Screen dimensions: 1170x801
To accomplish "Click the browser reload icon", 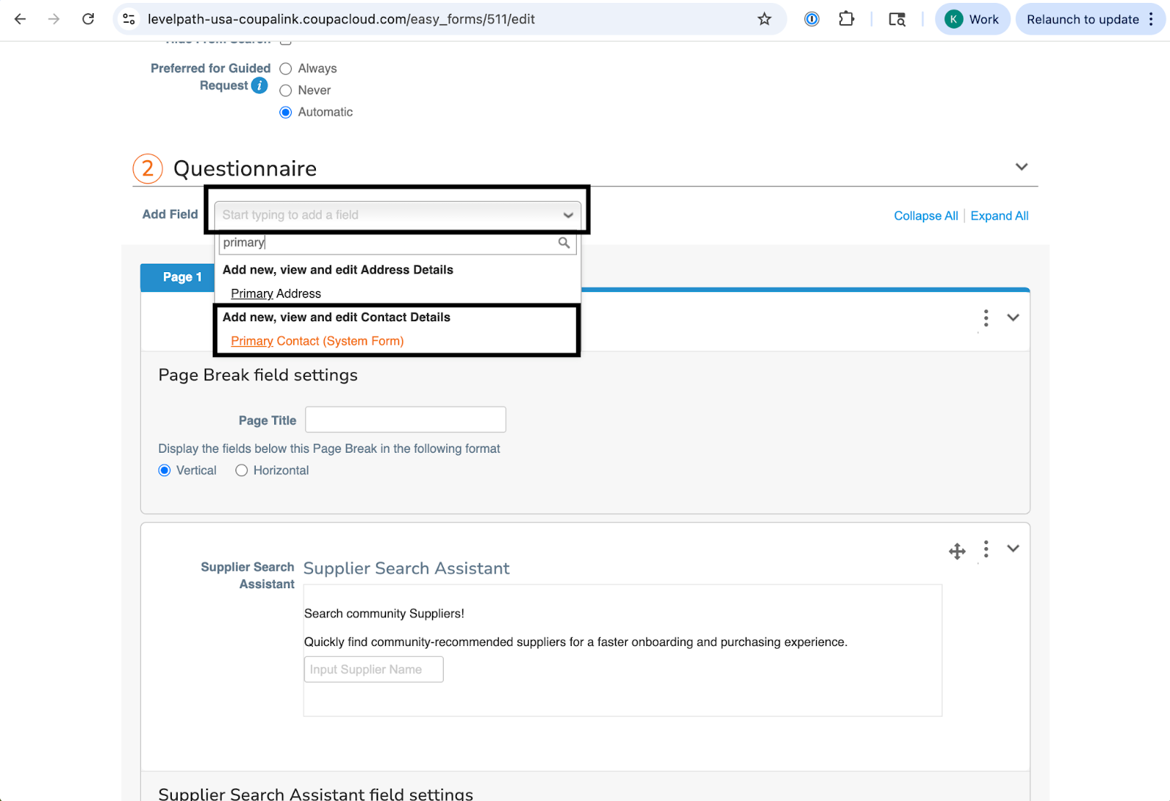I will [88, 19].
